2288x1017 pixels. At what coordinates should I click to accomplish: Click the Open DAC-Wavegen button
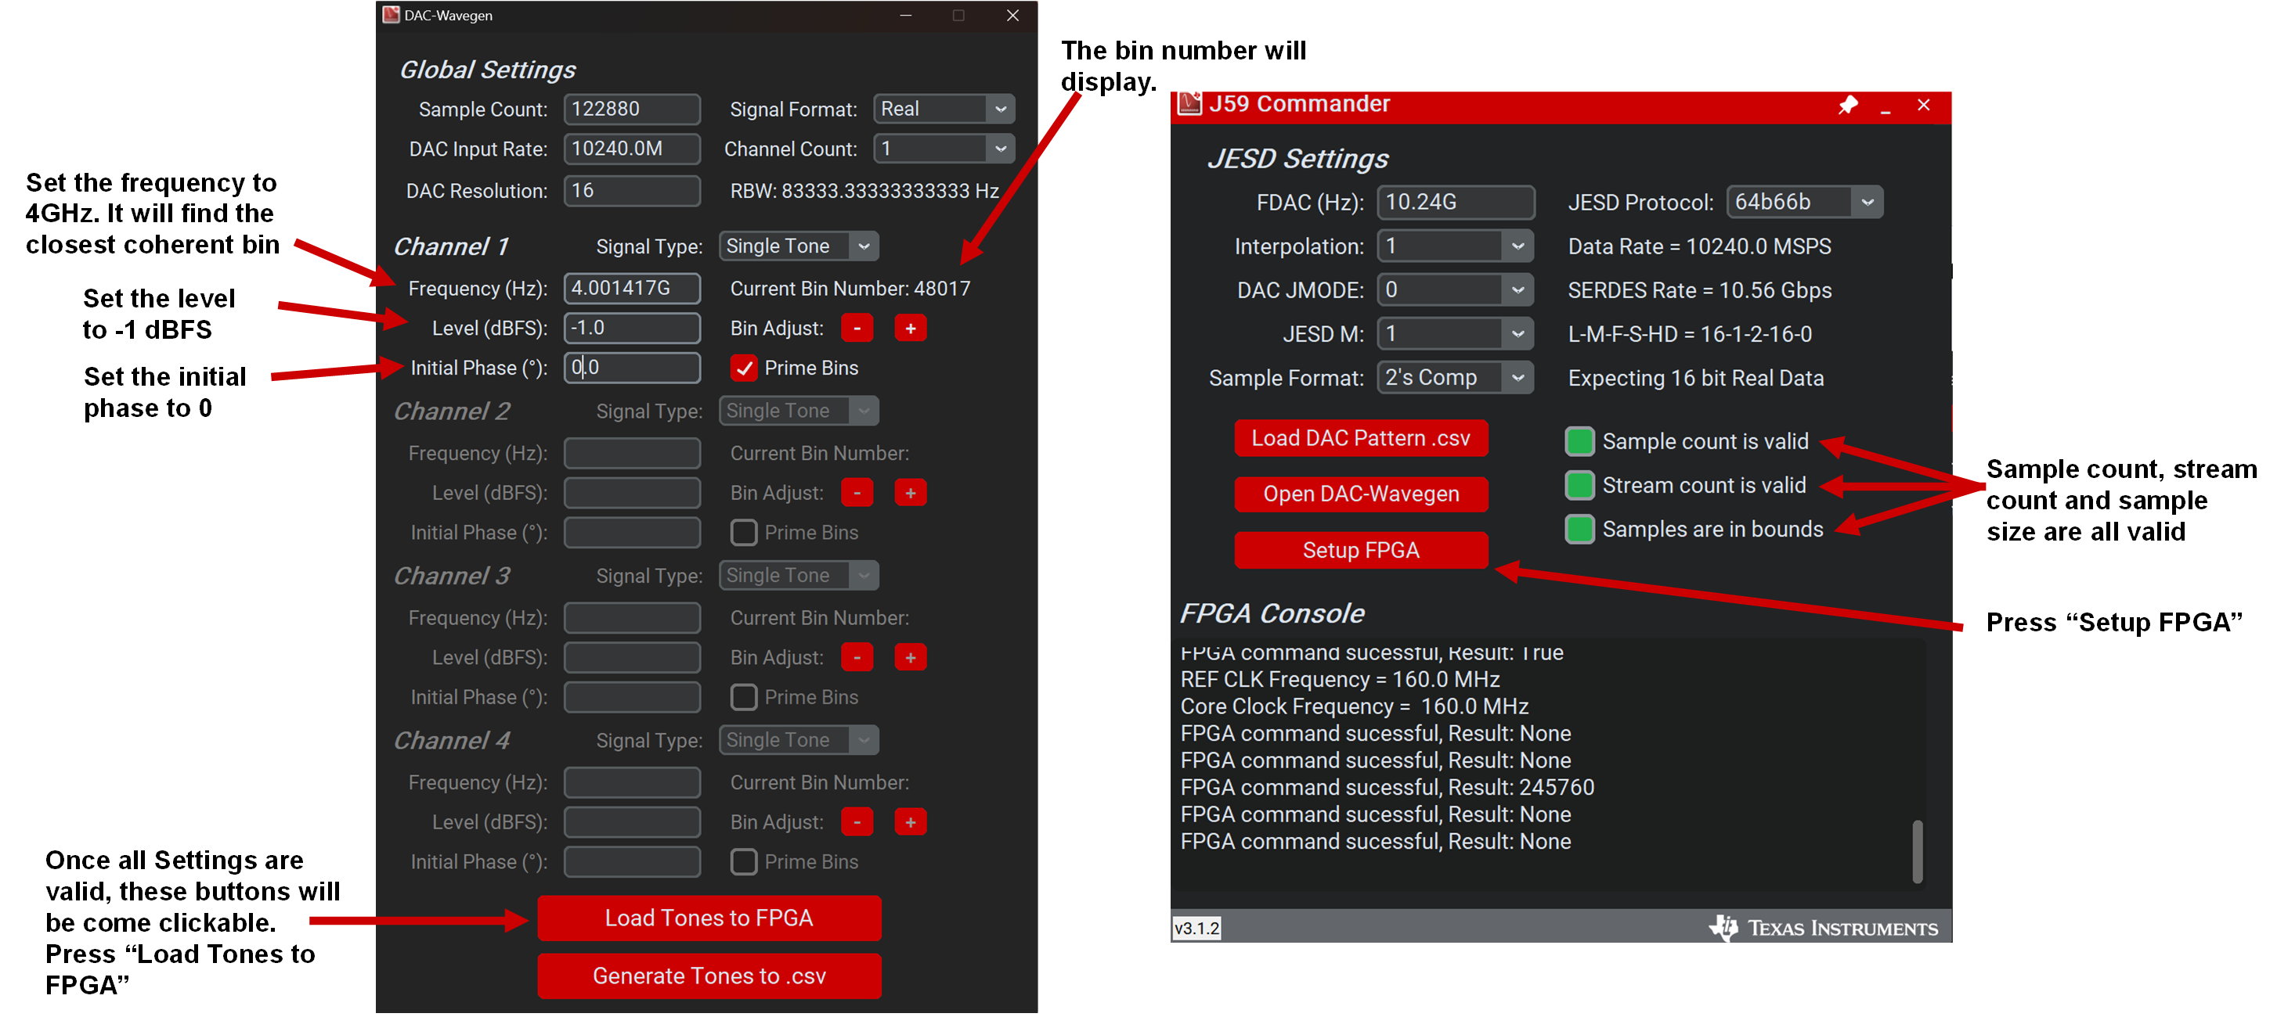tap(1361, 494)
